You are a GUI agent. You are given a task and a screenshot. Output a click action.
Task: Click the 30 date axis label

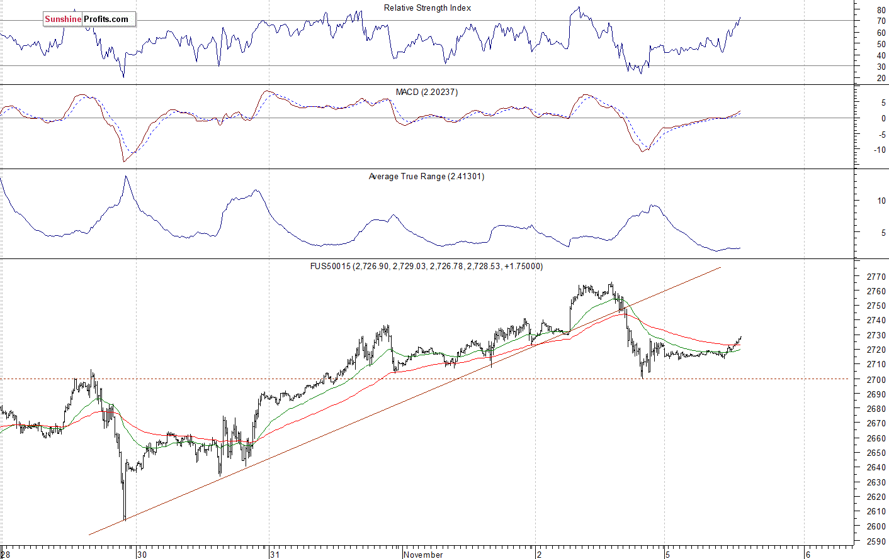[142, 555]
